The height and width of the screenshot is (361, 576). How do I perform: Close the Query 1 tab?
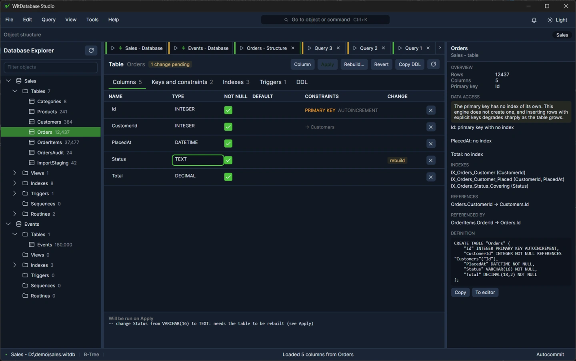coord(428,48)
